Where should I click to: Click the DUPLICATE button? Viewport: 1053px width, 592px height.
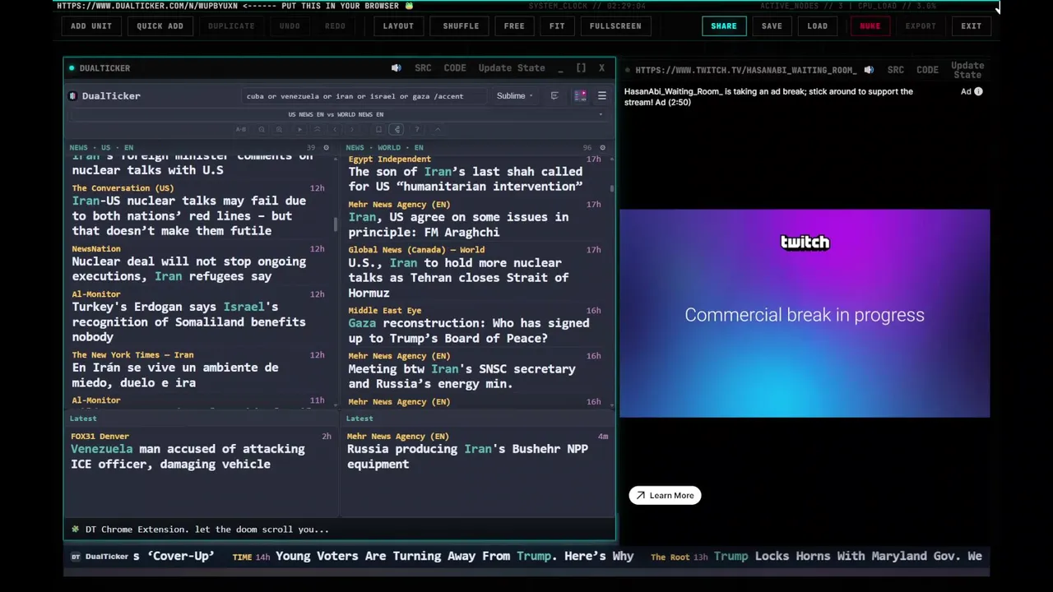231,25
